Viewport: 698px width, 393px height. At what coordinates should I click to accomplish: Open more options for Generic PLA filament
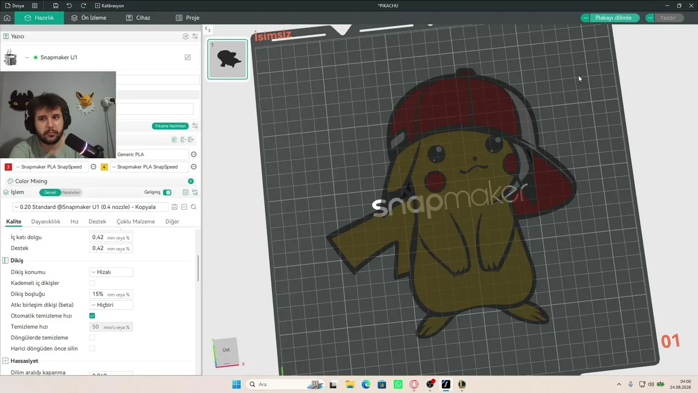pos(194,154)
